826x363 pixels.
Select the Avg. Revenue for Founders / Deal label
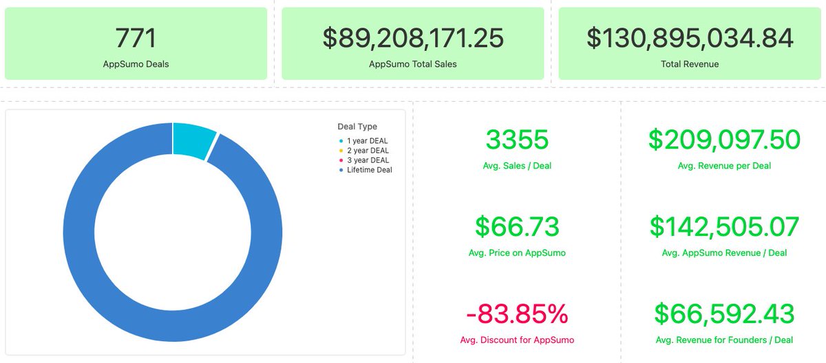coord(724,340)
